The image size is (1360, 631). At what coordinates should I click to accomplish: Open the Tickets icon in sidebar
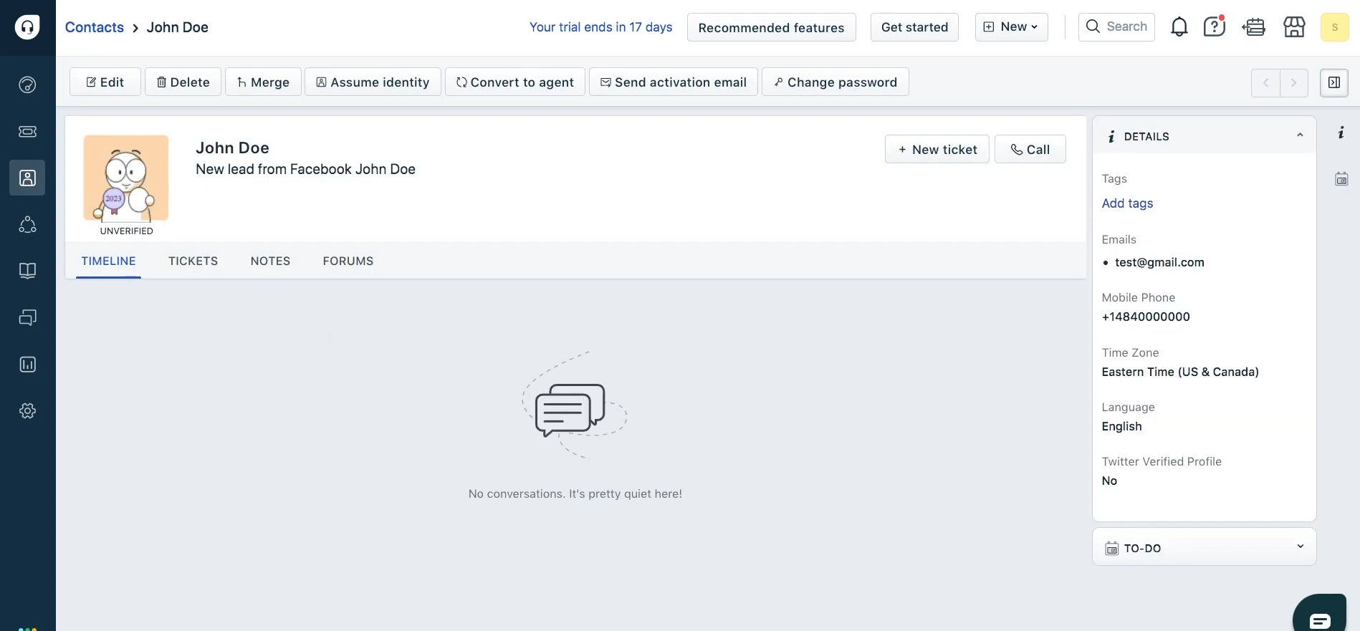click(27, 131)
